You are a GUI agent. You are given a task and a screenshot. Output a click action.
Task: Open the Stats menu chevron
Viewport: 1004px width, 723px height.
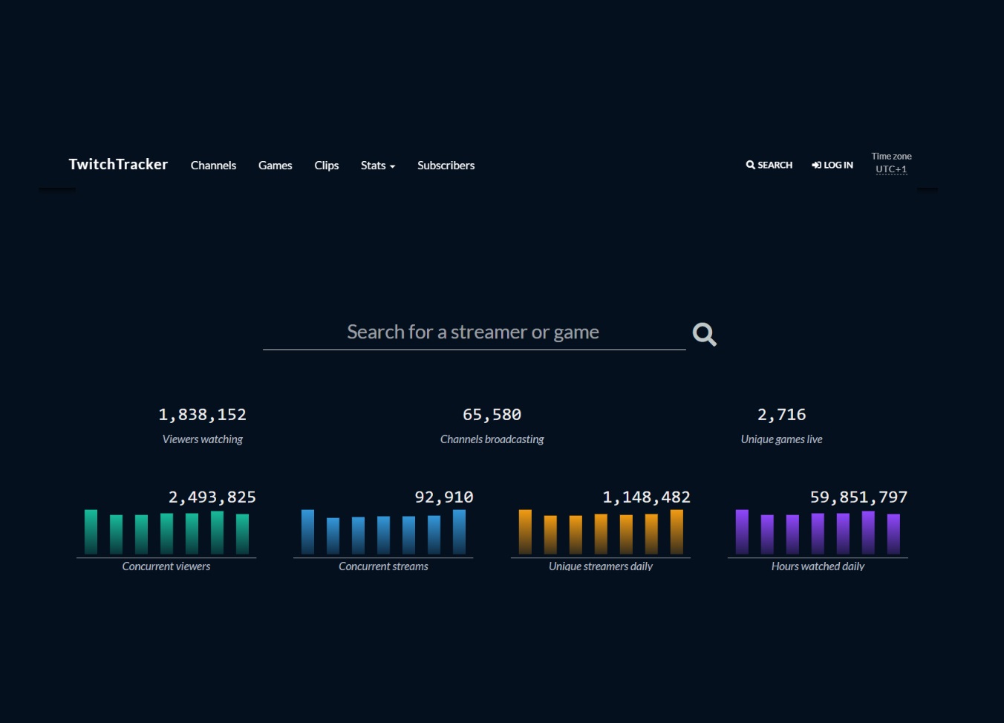pos(392,166)
